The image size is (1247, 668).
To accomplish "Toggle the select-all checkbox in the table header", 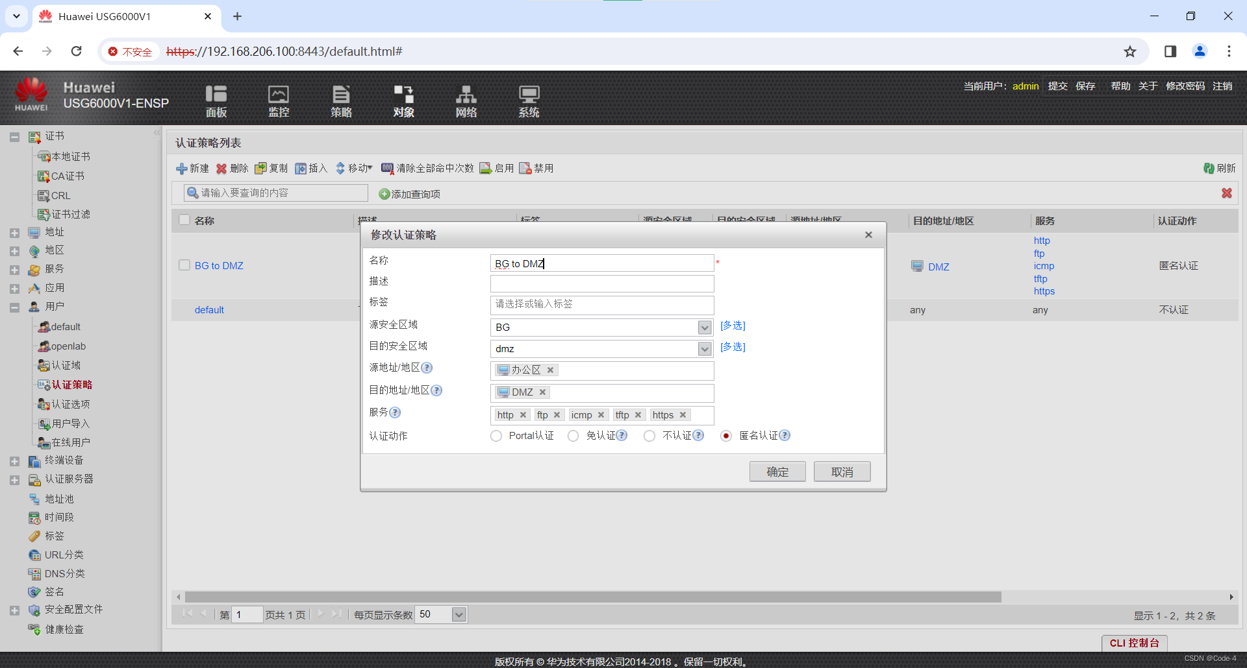I will (x=184, y=220).
